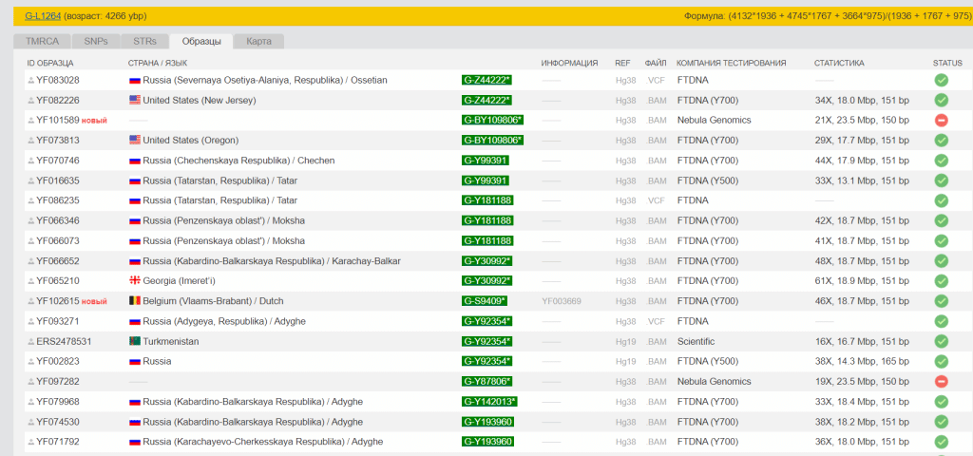
Task: Click the G-S9409* haplogroup badge
Action: click(x=485, y=301)
